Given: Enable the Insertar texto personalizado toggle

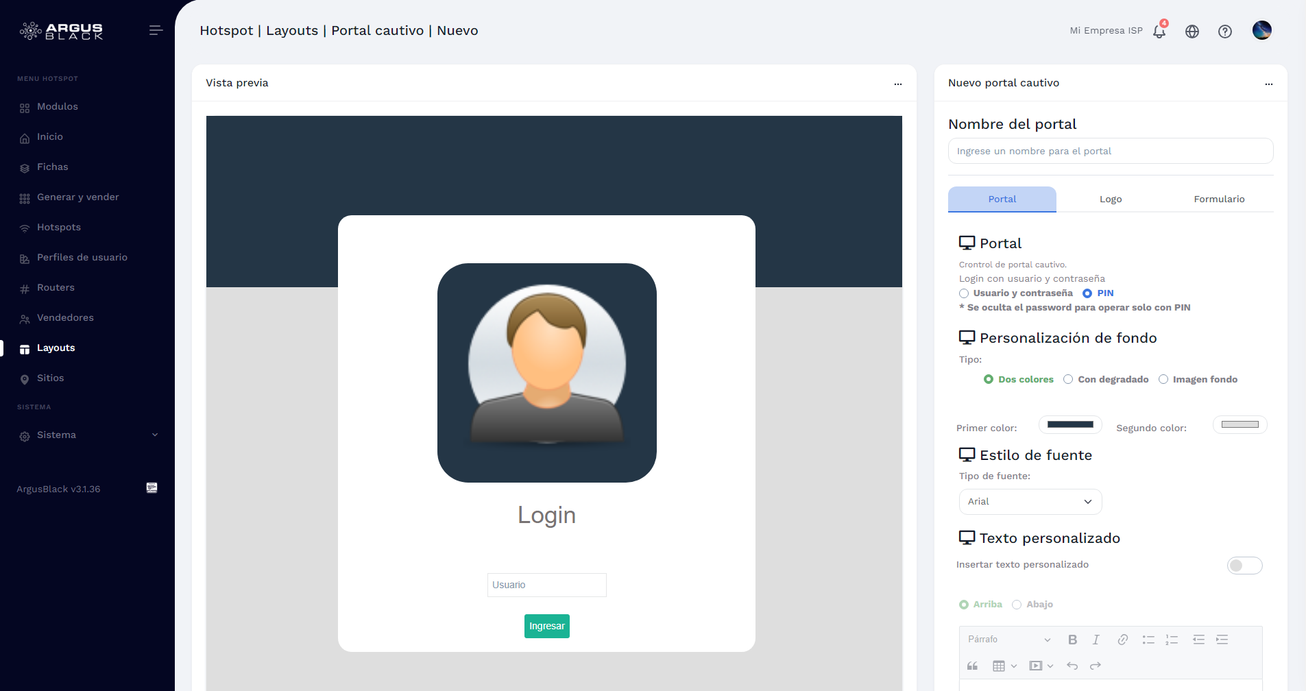Looking at the screenshot, I should [x=1244, y=565].
